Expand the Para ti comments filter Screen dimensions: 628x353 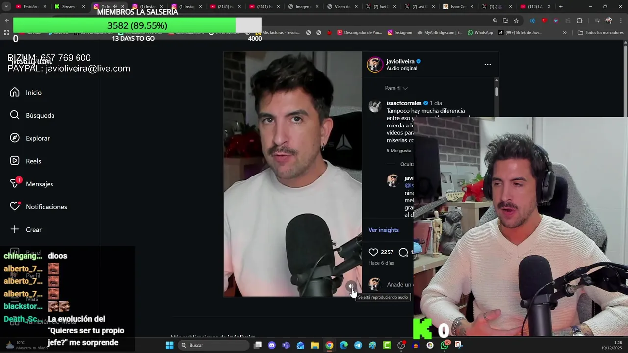396,88
